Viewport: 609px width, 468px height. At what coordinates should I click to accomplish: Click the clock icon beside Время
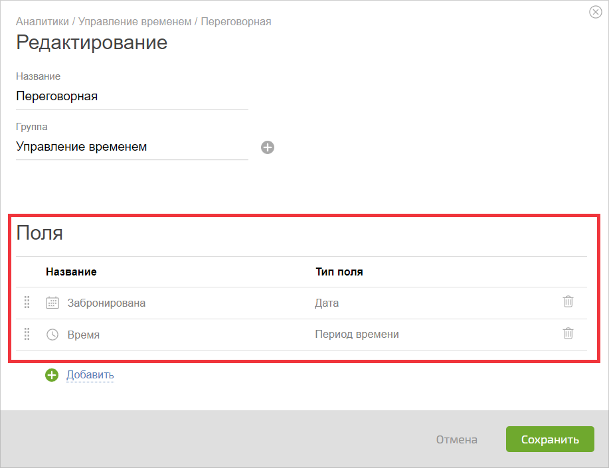[52, 335]
